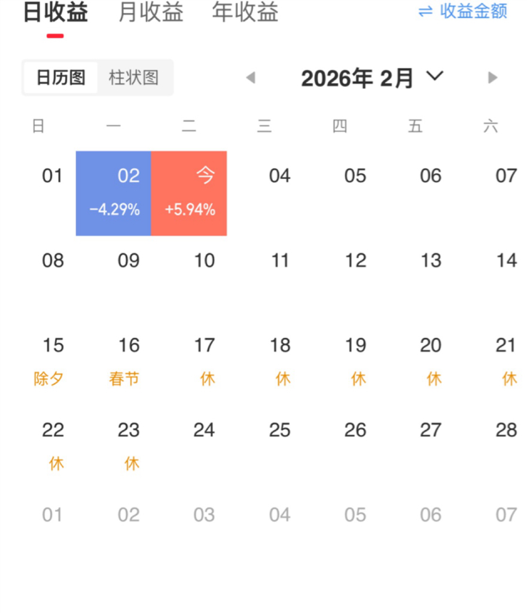Image resolution: width=527 pixels, height=613 pixels.
Task: Go to next month arrow
Action: [493, 78]
